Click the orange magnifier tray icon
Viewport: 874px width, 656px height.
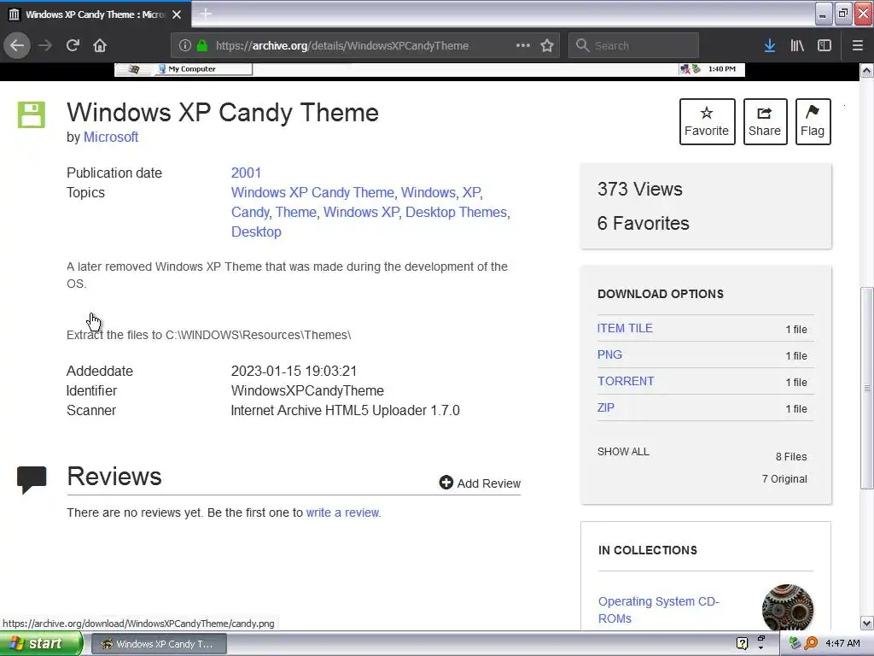(811, 644)
